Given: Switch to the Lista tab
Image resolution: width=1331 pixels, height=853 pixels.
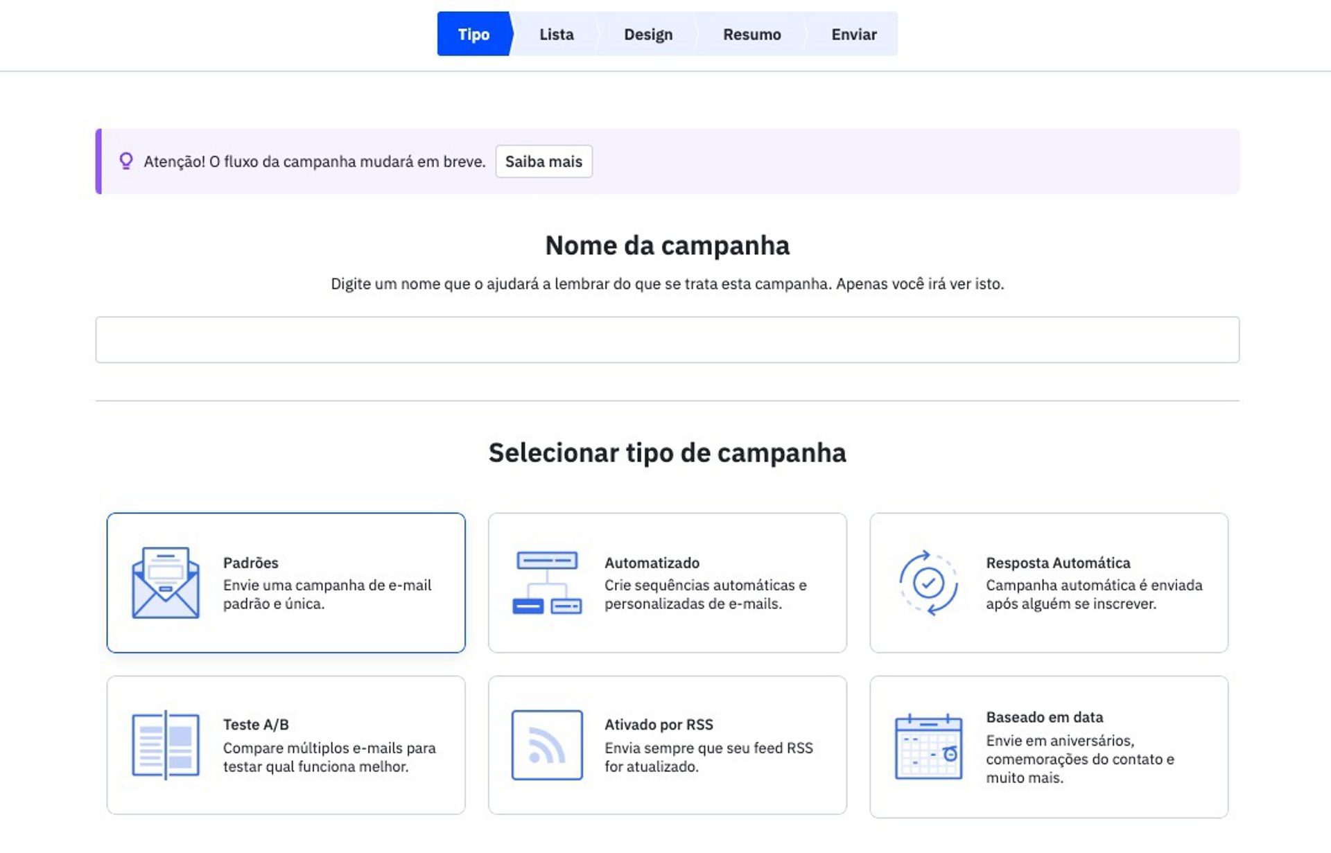Looking at the screenshot, I should tap(556, 34).
